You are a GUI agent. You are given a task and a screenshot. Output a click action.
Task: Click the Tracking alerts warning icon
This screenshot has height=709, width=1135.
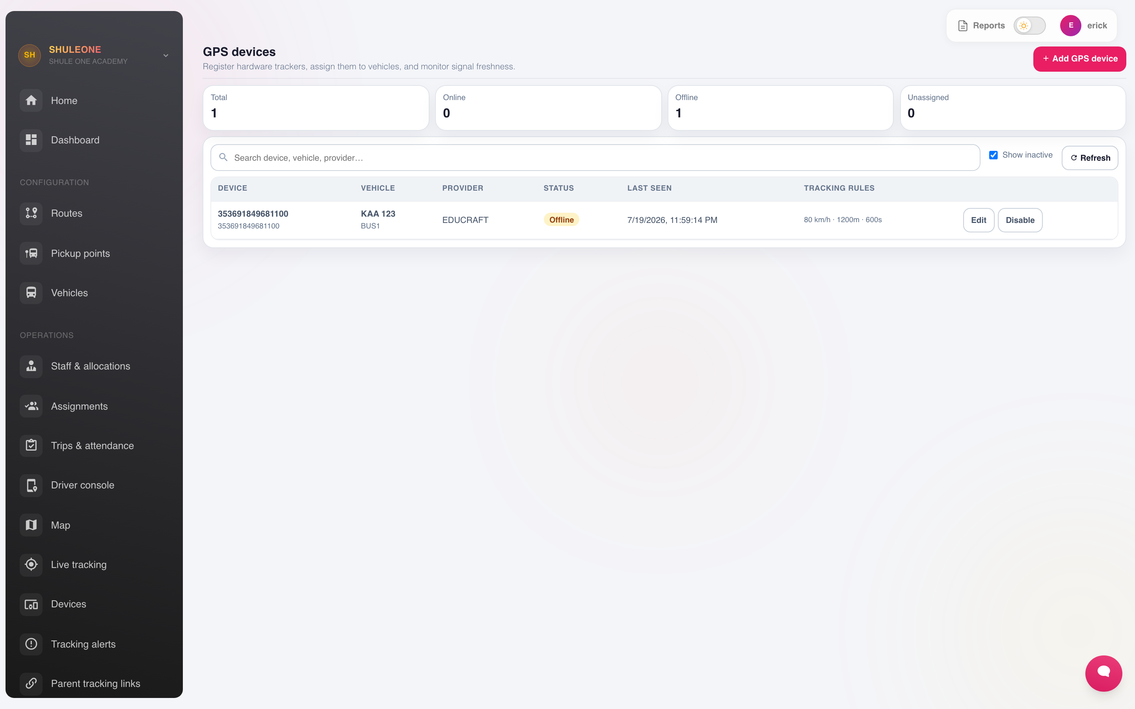click(x=31, y=644)
